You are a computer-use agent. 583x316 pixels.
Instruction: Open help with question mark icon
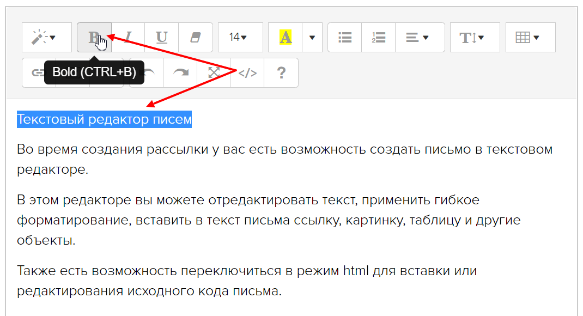click(x=281, y=73)
